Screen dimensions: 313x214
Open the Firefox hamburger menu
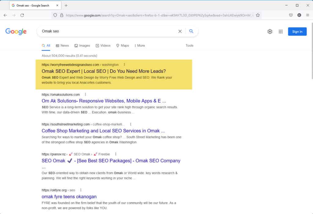coord(307,15)
